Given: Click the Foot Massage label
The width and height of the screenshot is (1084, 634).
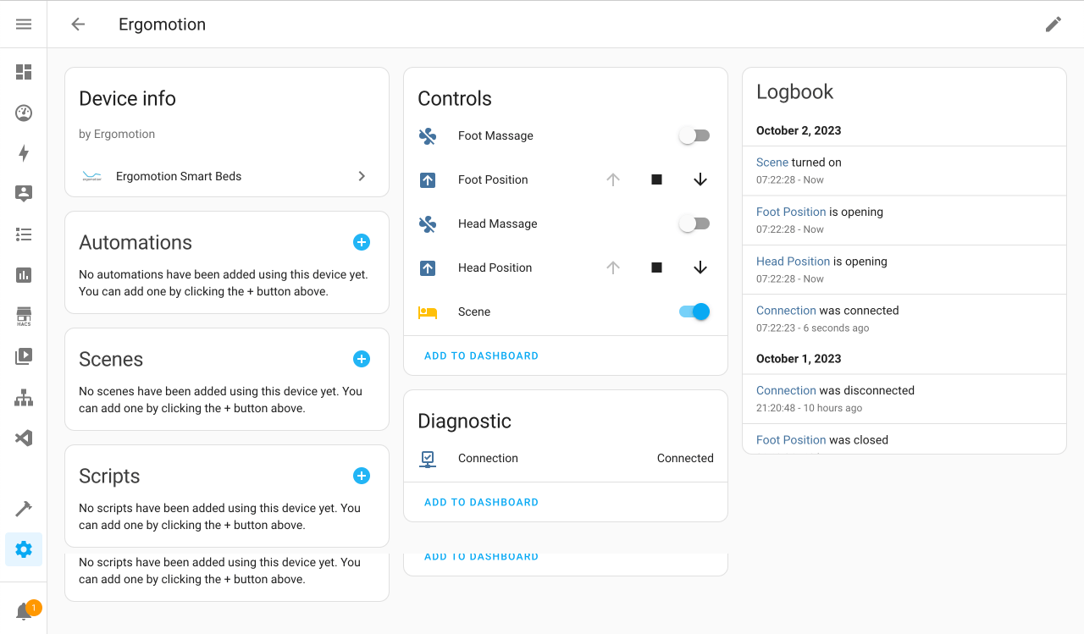Looking at the screenshot, I should tap(495, 135).
